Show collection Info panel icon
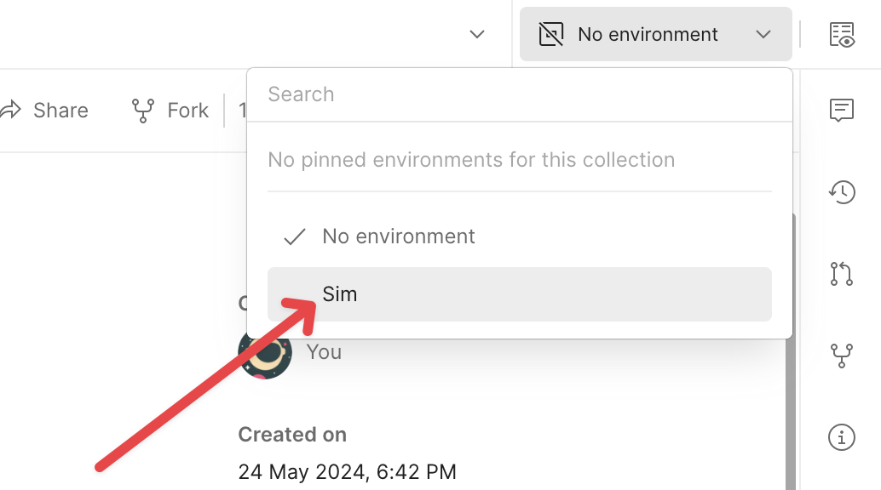The height and width of the screenshot is (490, 881). [x=842, y=437]
